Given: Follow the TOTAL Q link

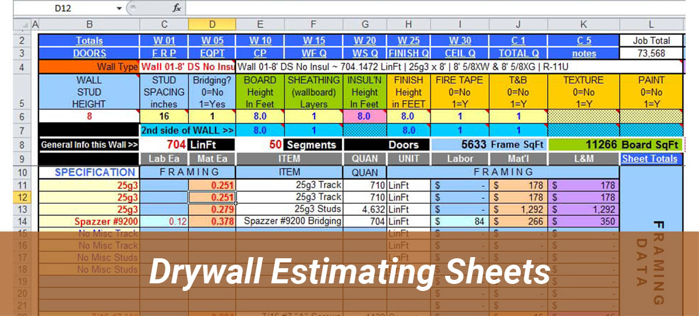Looking at the screenshot, I should click(518, 53).
